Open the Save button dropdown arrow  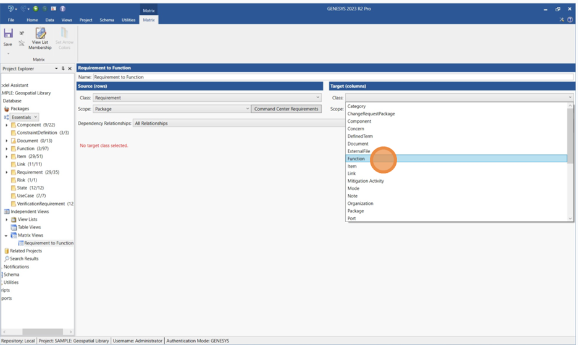pos(8,54)
